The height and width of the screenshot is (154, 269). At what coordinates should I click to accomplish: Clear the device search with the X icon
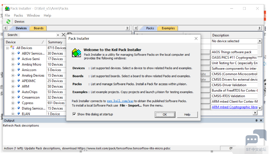(x=64, y=35)
